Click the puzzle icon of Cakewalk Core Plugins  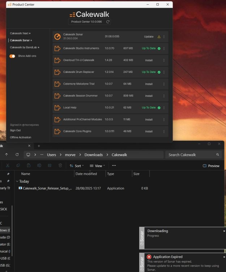click(57, 131)
